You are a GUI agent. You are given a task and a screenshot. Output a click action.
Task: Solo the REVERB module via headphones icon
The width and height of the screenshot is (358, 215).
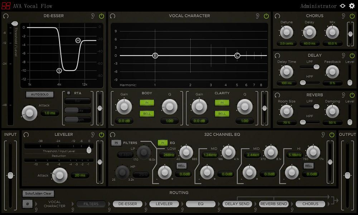(277, 95)
